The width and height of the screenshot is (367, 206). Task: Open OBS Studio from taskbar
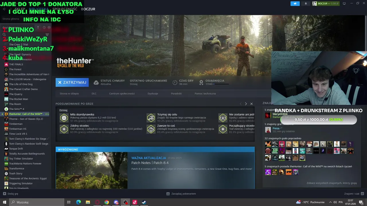(126, 202)
